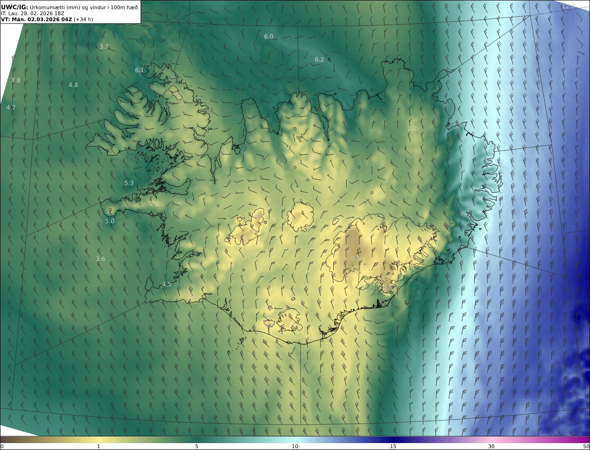Click the colorbar tick label 50
The image size is (590, 450).
click(586, 446)
